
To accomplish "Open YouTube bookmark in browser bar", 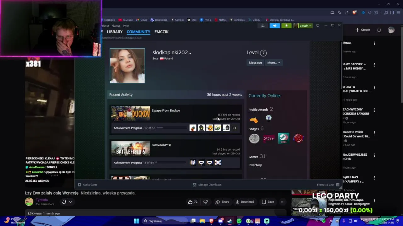I will pos(126,20).
